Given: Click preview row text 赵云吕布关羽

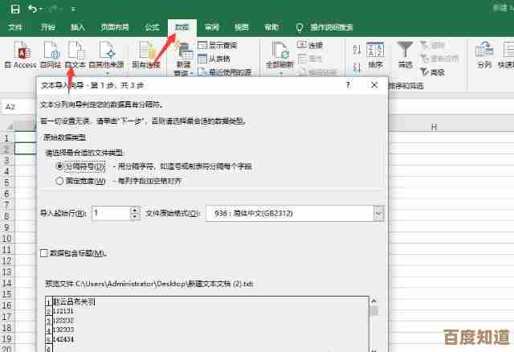Looking at the screenshot, I should point(75,302).
